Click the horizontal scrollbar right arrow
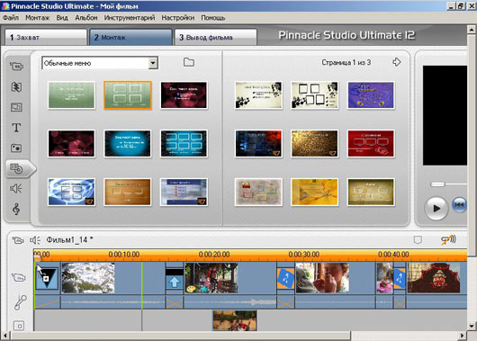The height and width of the screenshot is (341, 477). pos(463,336)
